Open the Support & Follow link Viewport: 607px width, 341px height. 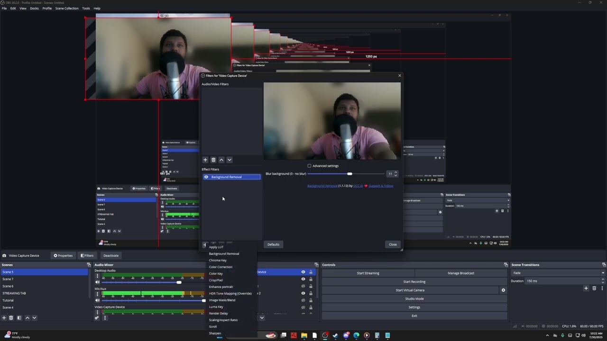(x=381, y=186)
